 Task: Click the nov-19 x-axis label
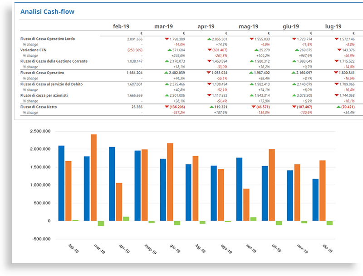[x=302, y=249]
